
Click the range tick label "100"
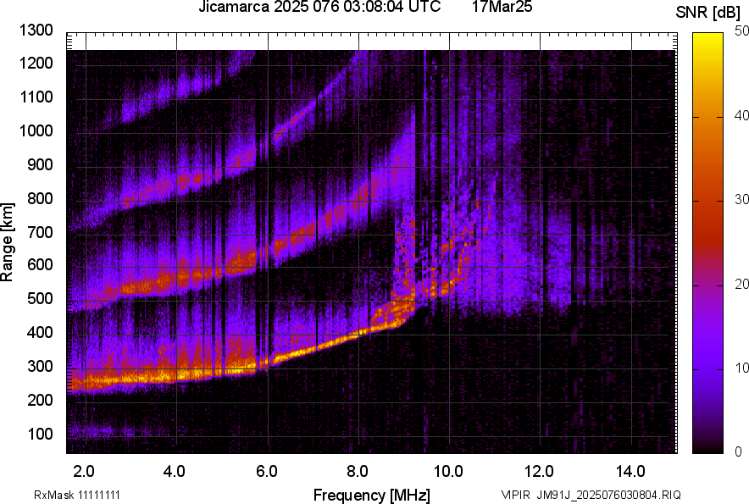coord(40,434)
